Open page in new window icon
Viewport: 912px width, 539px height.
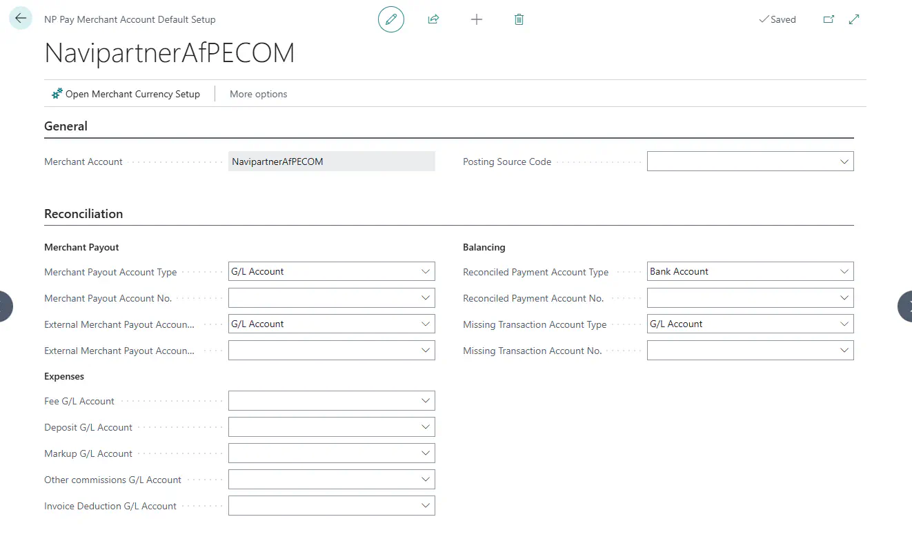point(829,19)
